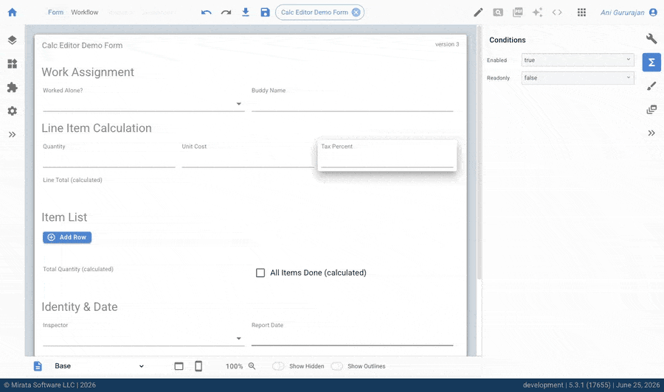
Task: Select the sigma calculations tab
Action: point(651,63)
